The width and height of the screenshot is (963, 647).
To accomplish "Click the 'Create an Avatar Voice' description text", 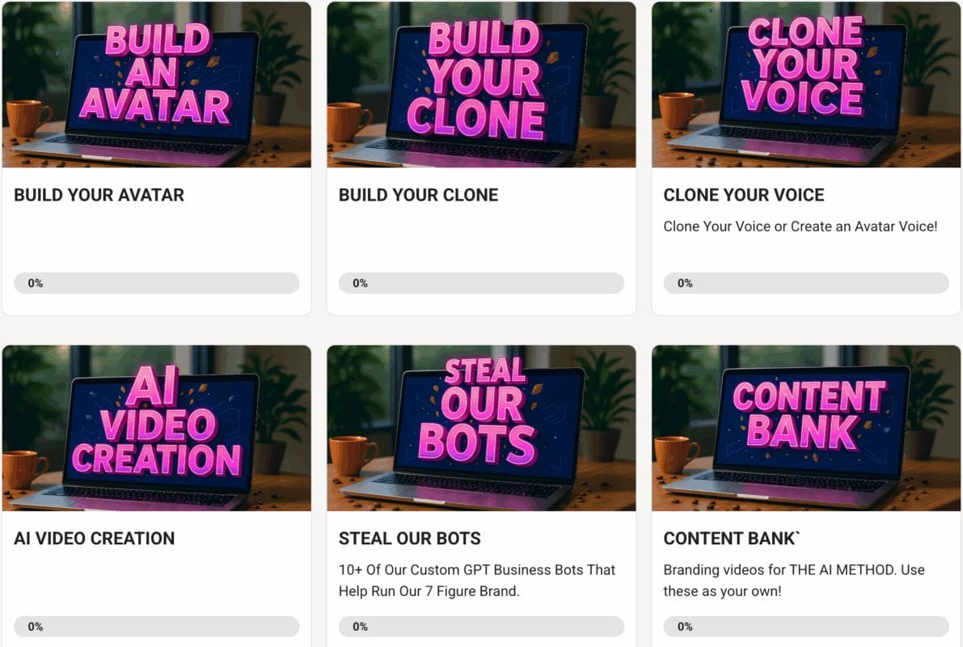I will 800,226.
